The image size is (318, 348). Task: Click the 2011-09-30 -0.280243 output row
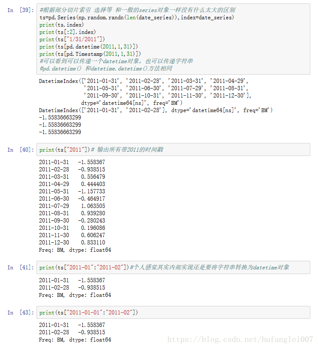tap(72, 221)
